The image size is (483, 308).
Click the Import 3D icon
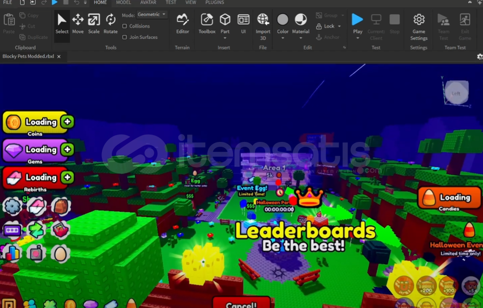[x=263, y=19]
